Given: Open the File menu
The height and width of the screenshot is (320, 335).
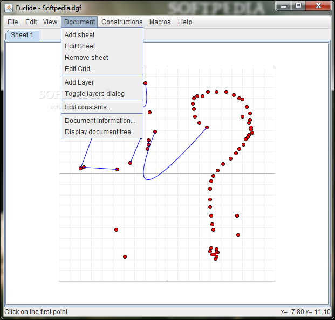Looking at the screenshot, I should click(13, 22).
